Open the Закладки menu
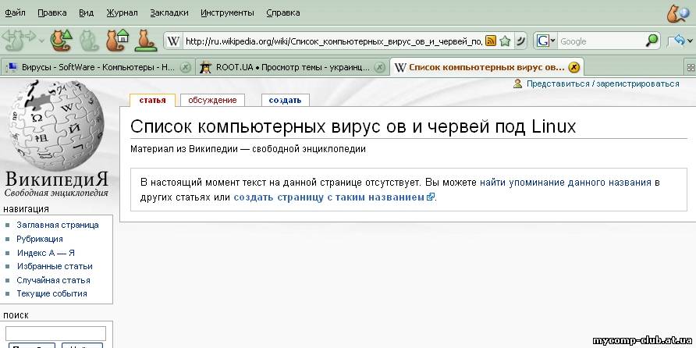Screen dimensions: 696x348 click(169, 12)
